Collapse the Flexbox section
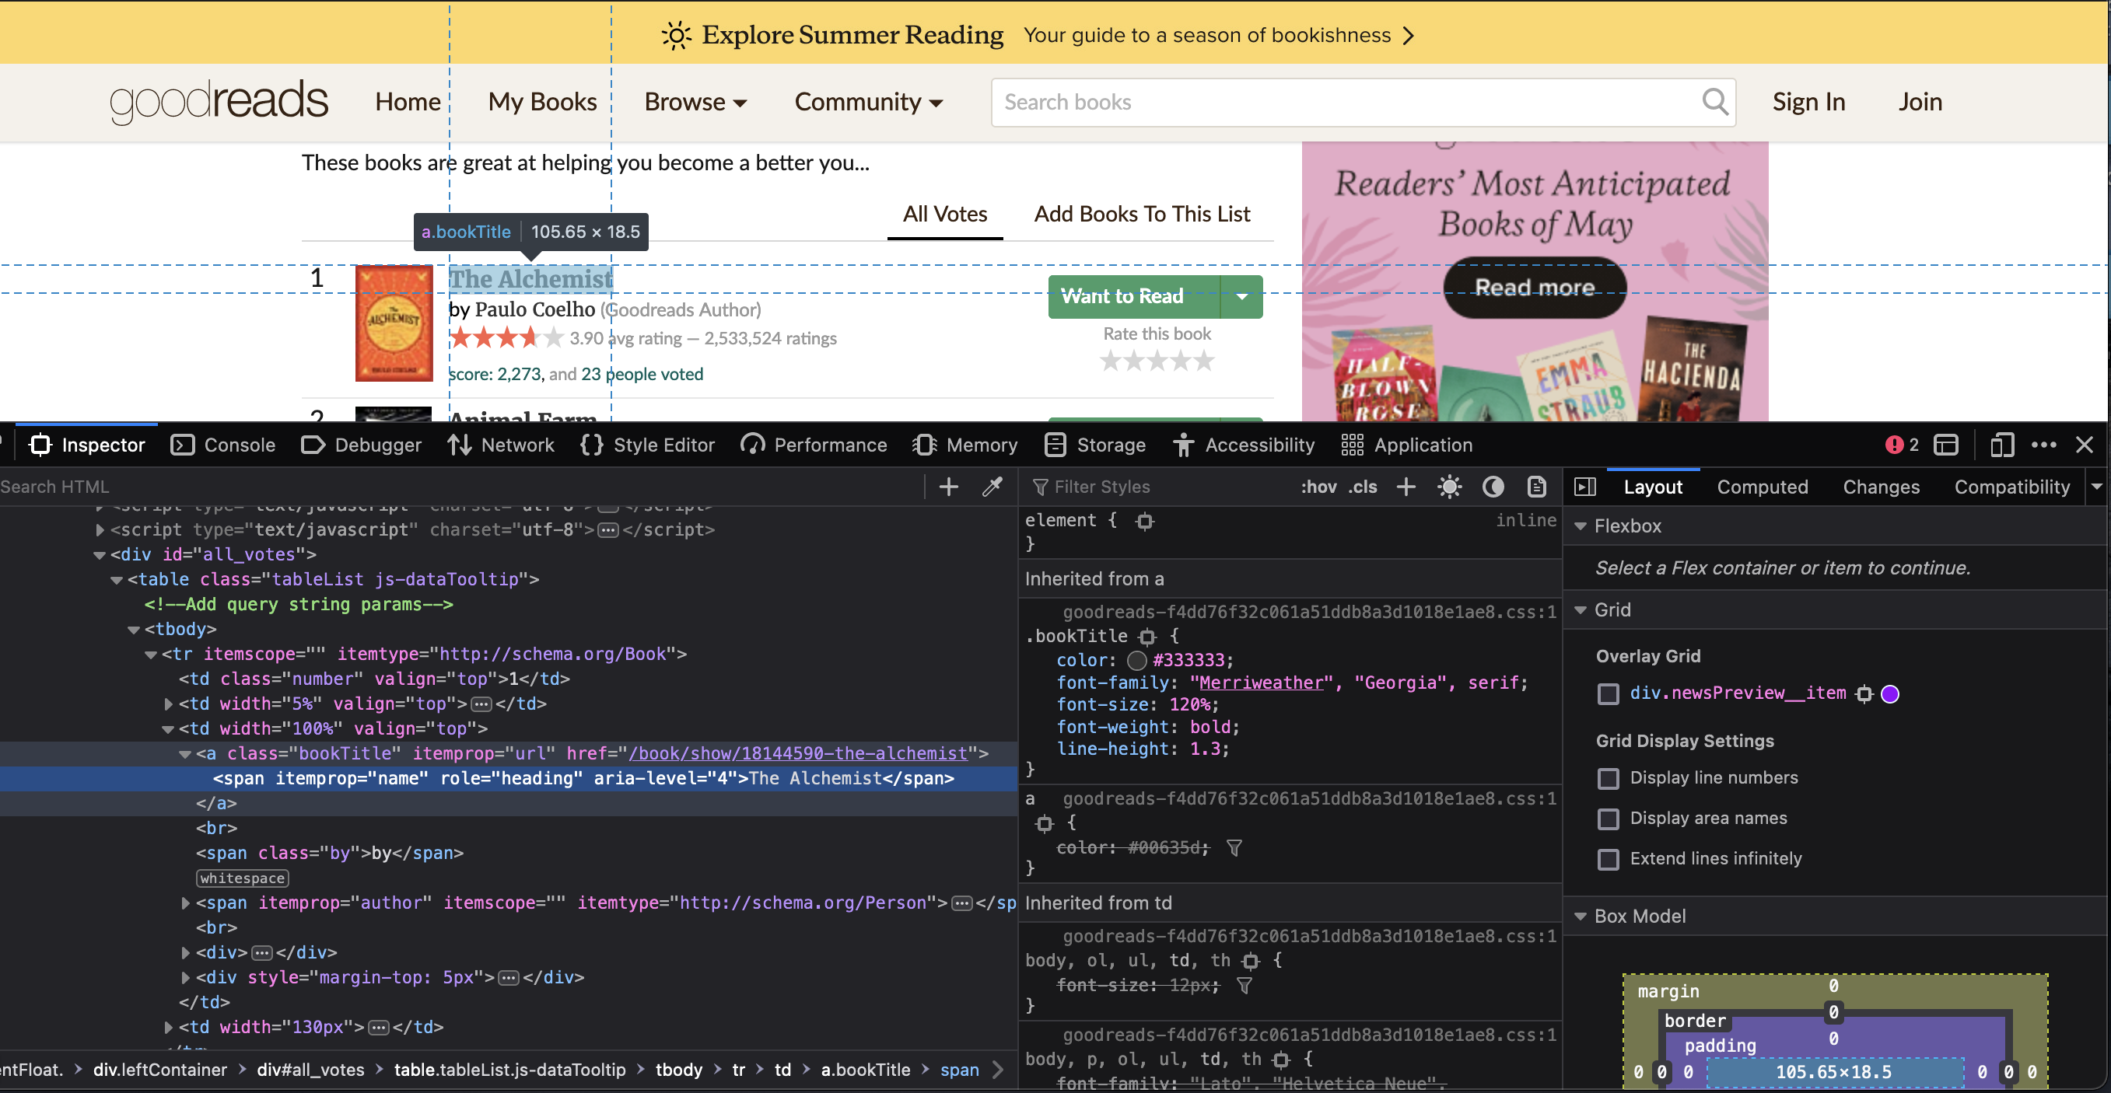2111x1093 pixels. (x=1581, y=526)
